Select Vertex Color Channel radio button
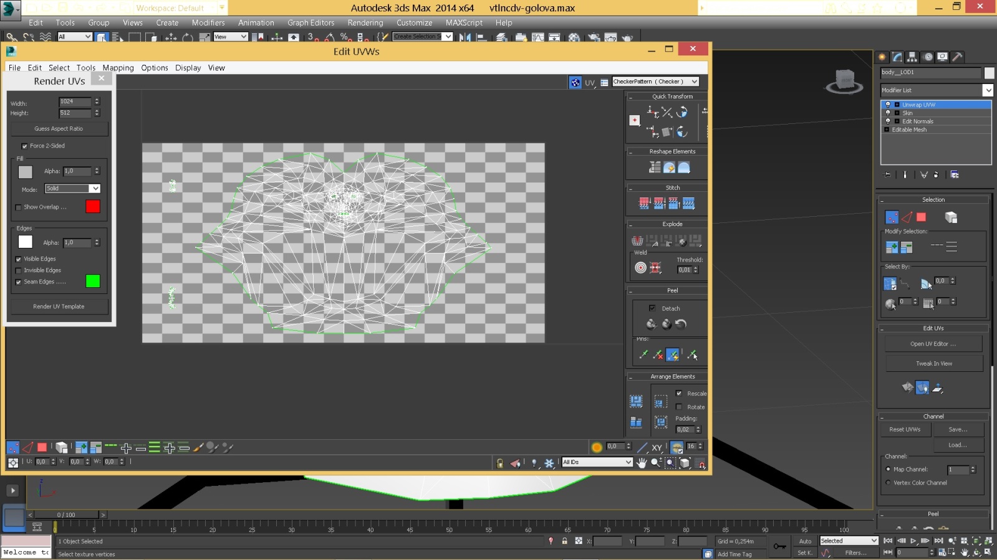Image resolution: width=997 pixels, height=560 pixels. (888, 483)
